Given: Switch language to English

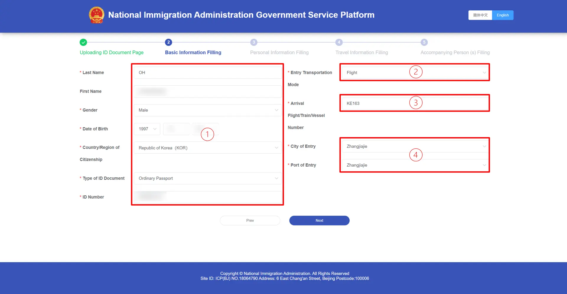Looking at the screenshot, I should (x=503, y=15).
